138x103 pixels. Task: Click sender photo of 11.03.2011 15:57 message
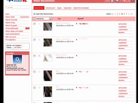(48, 92)
